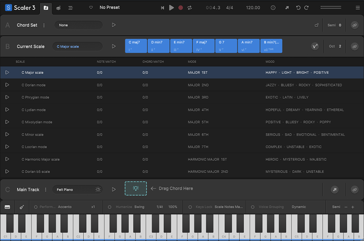Image resolution: width=364 pixels, height=241 pixels.
Task: Toggle link icon in Main Track row
Action: 355,190
